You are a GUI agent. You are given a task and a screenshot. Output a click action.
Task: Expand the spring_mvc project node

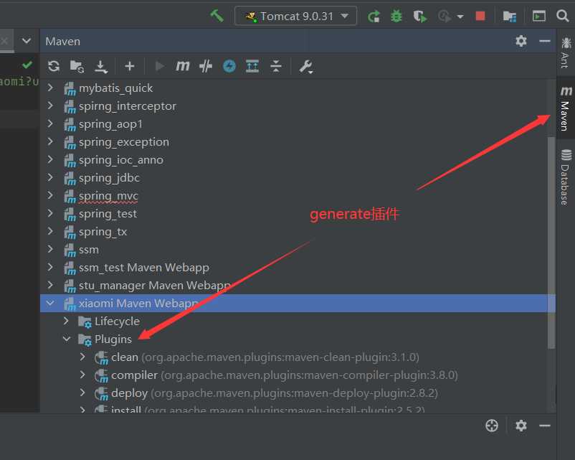[50, 195]
